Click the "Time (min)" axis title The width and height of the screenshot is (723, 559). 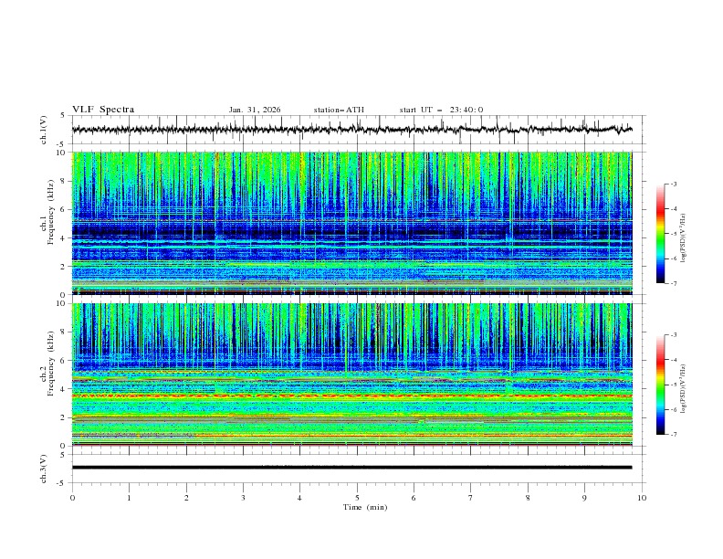pos(365,507)
